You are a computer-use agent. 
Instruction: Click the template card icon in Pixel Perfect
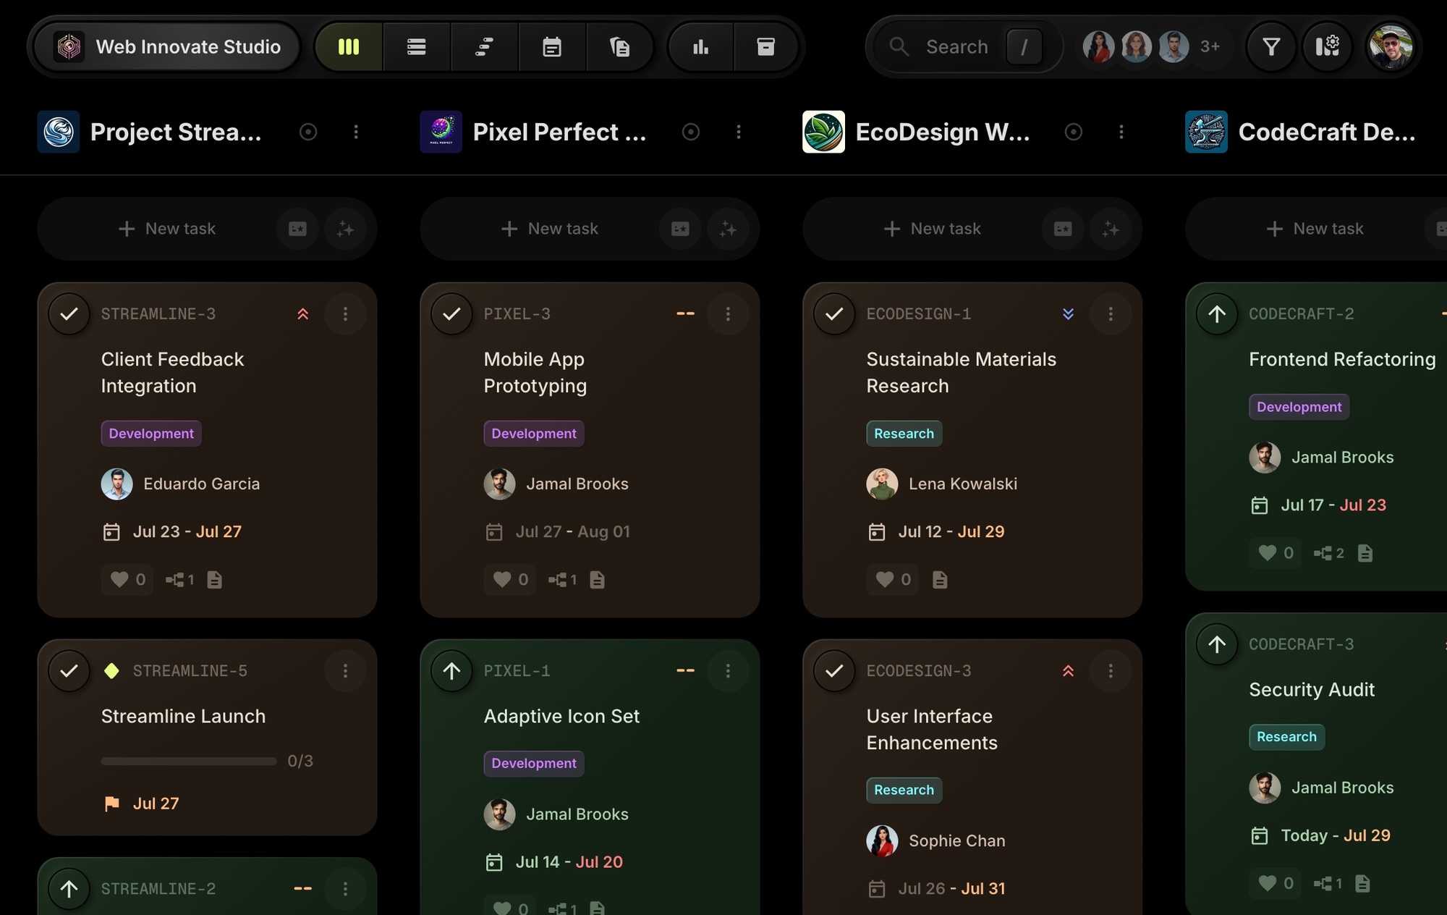click(x=680, y=229)
